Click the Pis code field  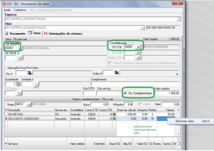coord(21,73)
